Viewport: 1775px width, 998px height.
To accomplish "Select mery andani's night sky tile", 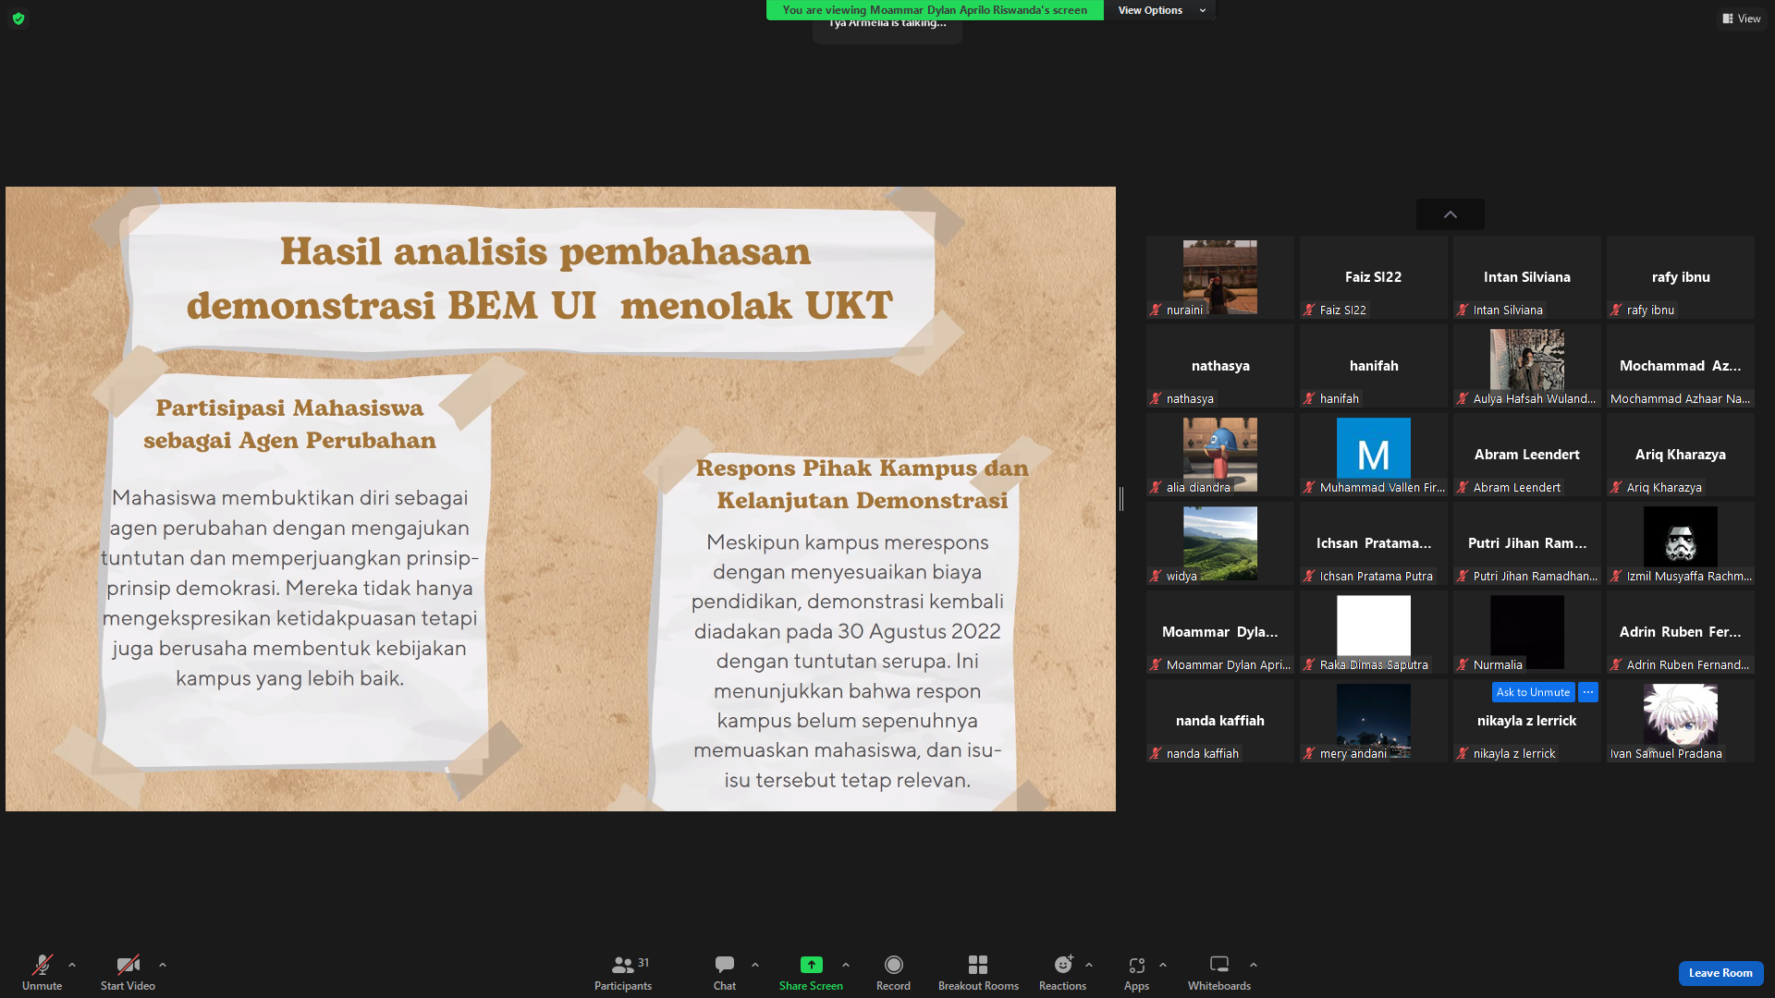I will coord(1374,721).
